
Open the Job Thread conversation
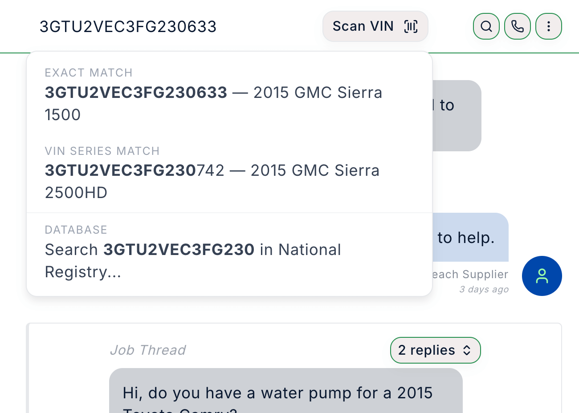point(148,350)
